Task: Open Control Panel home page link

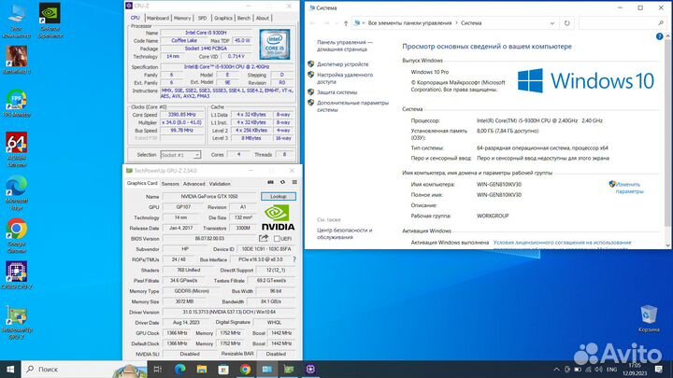Action: (x=345, y=46)
